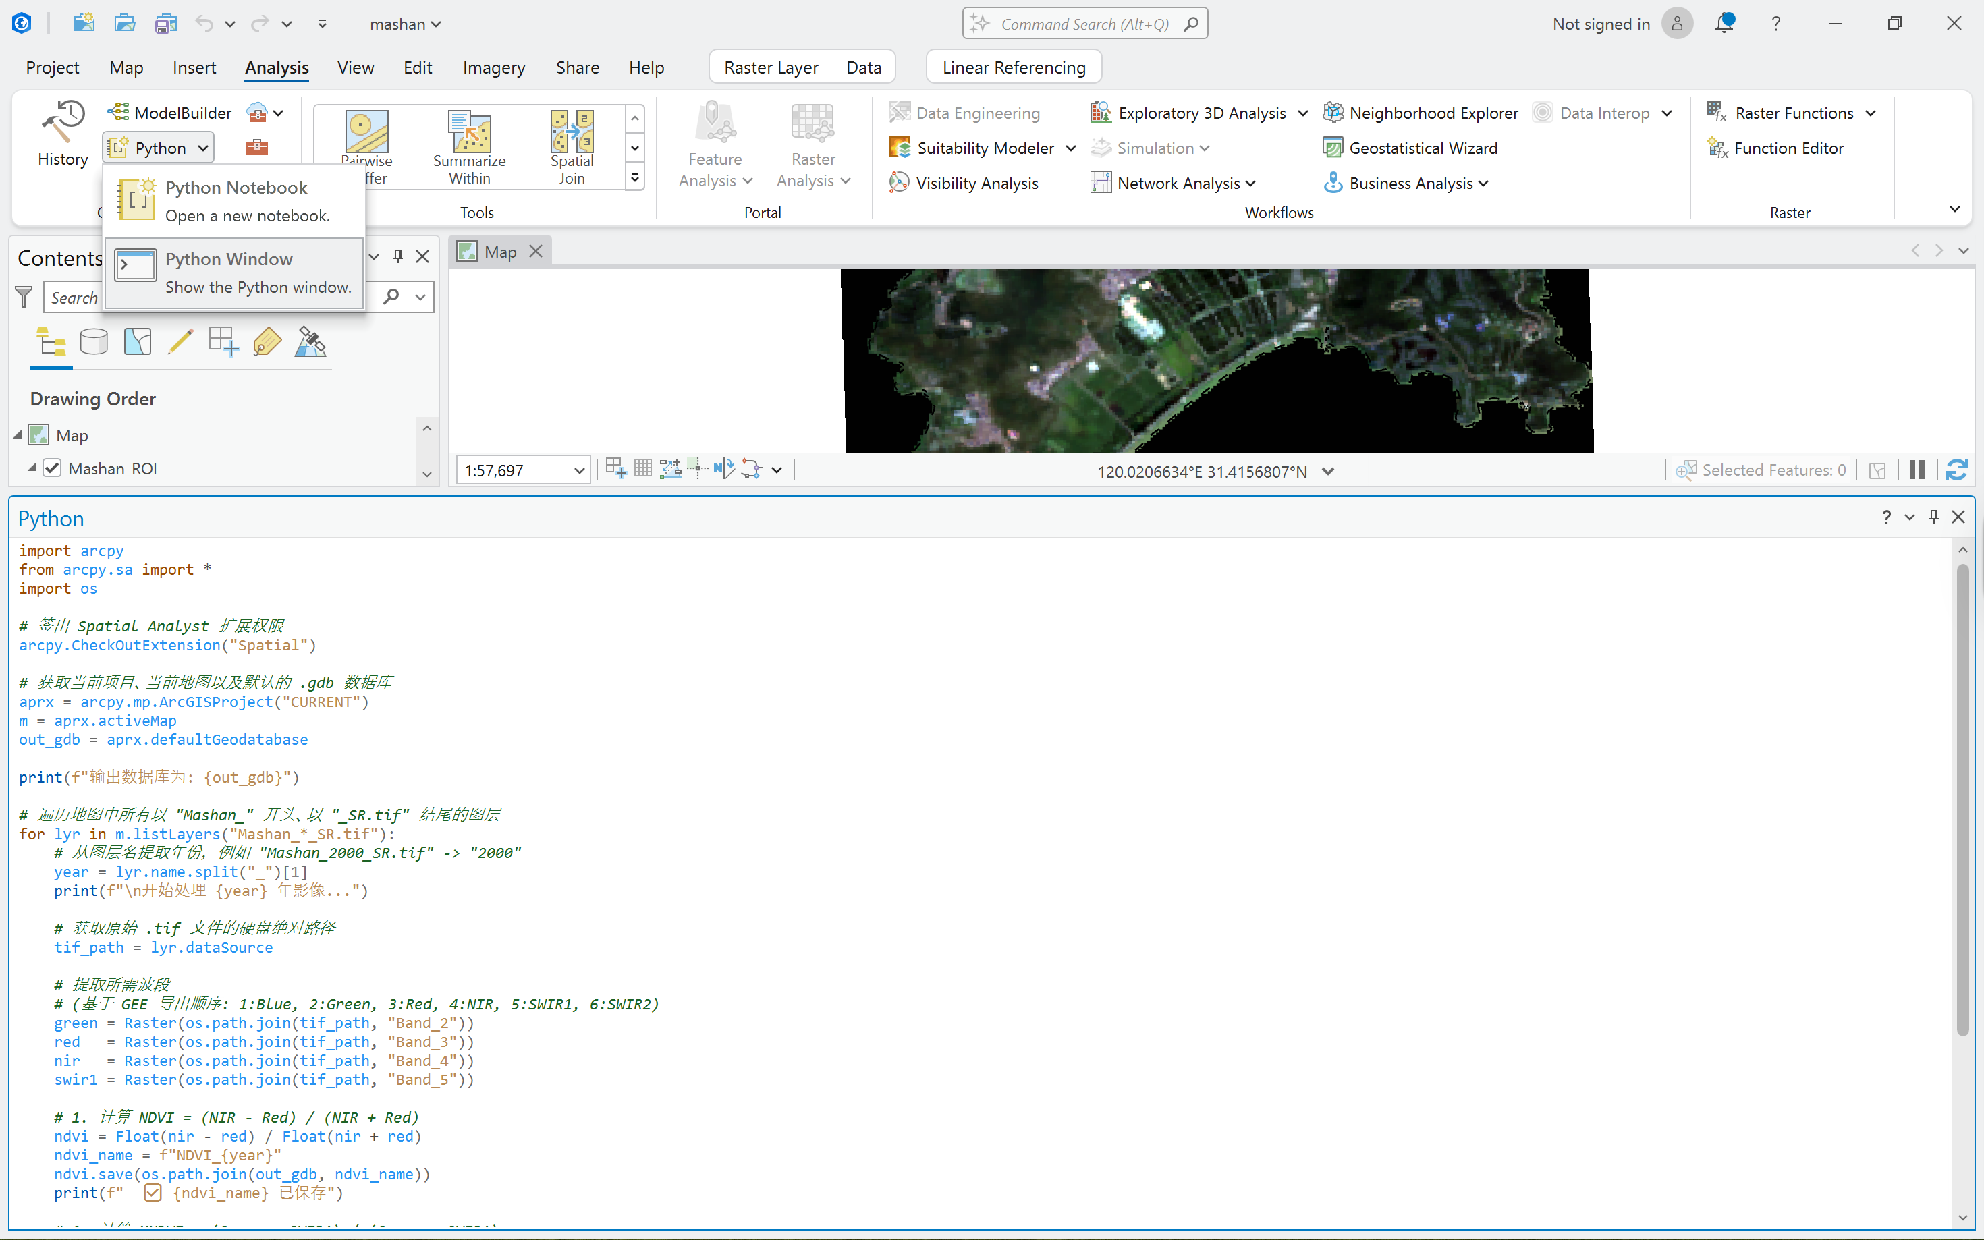Open the map scale 1:57,697 combo box
1984x1240 pixels.
click(x=523, y=470)
